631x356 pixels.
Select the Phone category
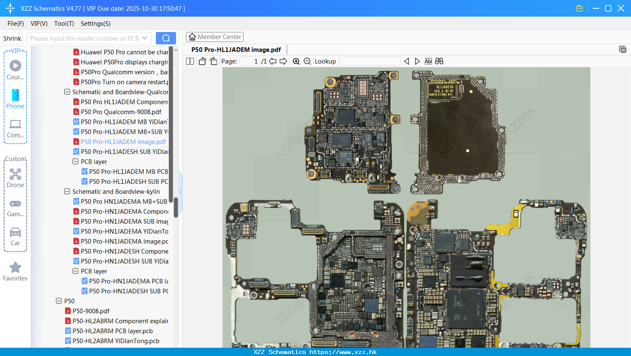pos(15,99)
